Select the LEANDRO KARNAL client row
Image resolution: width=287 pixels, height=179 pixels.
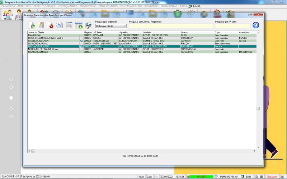142,44
